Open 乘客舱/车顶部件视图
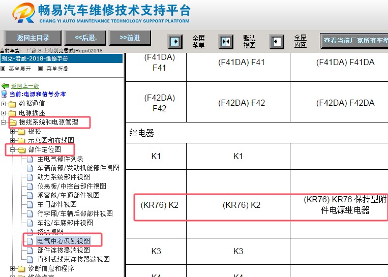The width and height of the screenshot is (388, 277). point(69,195)
